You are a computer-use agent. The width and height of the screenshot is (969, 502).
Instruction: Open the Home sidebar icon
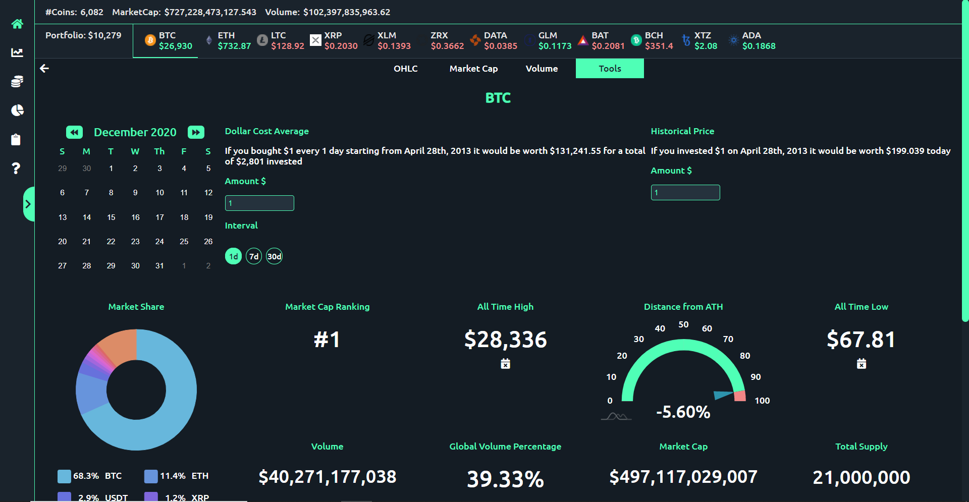[17, 24]
